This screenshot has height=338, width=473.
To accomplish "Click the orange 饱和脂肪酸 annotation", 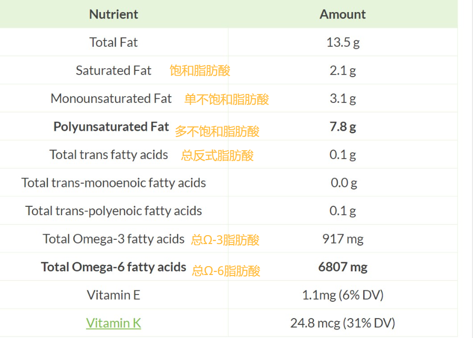I will pyautogui.click(x=200, y=70).
